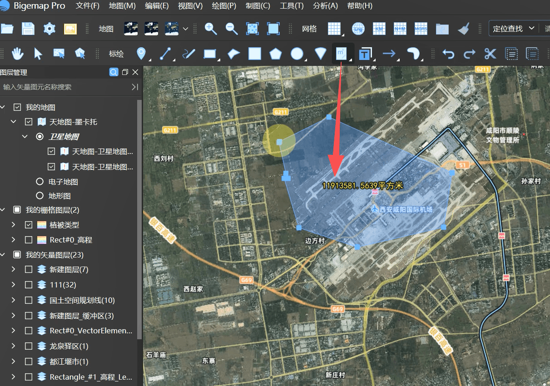Select the rectangle drawing tool

tap(210, 54)
